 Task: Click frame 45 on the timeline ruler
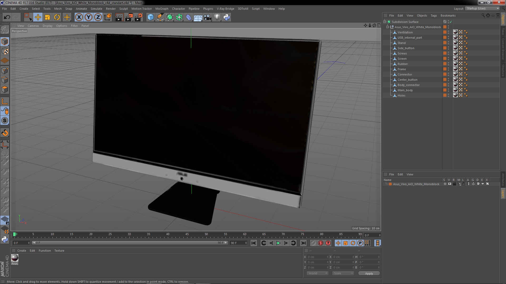[187, 234]
